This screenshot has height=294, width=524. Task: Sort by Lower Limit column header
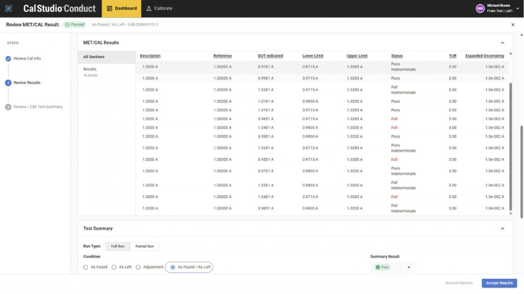pyautogui.click(x=312, y=56)
